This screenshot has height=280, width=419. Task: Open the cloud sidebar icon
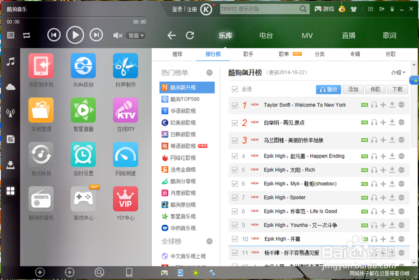pos(10,87)
